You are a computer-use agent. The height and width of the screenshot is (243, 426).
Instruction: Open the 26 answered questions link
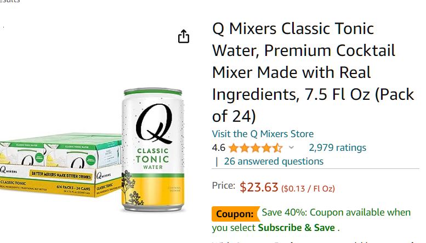point(274,161)
